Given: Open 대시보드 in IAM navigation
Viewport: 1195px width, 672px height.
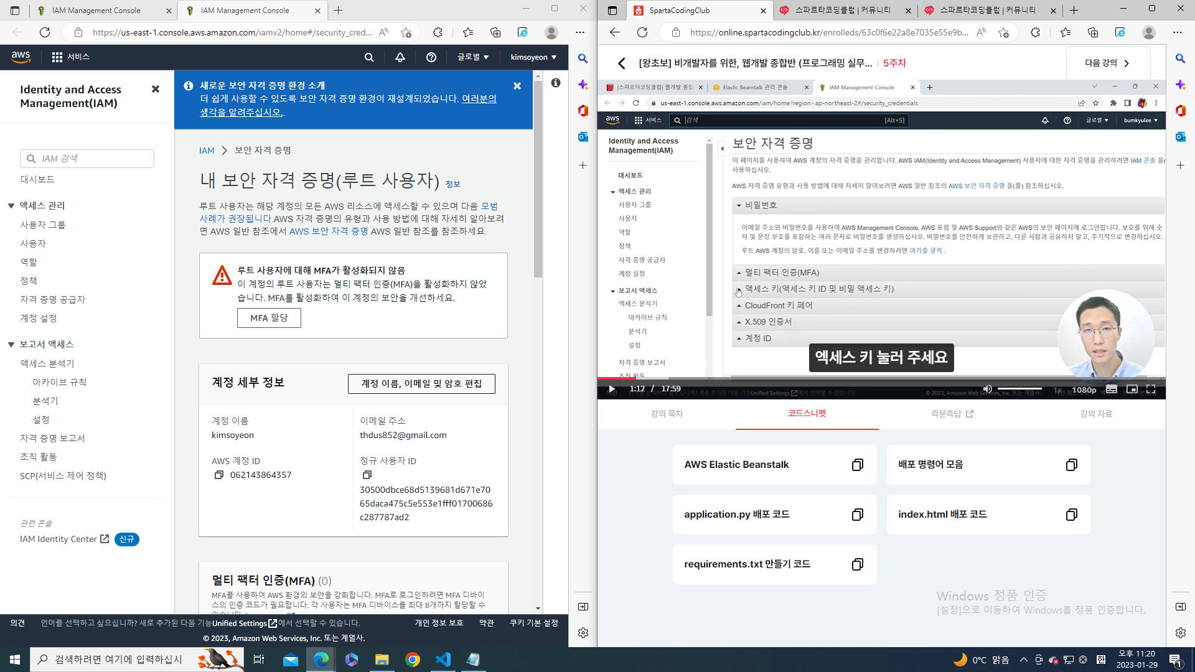Looking at the screenshot, I should 37,179.
